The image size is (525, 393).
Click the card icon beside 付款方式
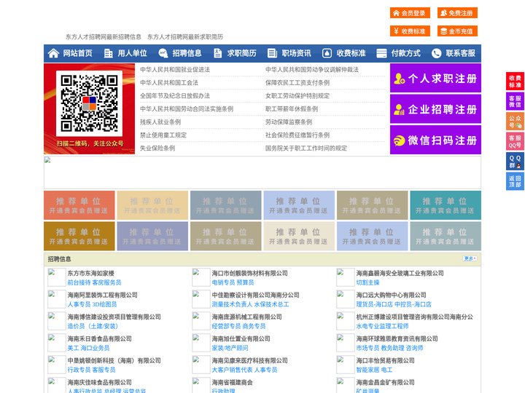coord(381,53)
